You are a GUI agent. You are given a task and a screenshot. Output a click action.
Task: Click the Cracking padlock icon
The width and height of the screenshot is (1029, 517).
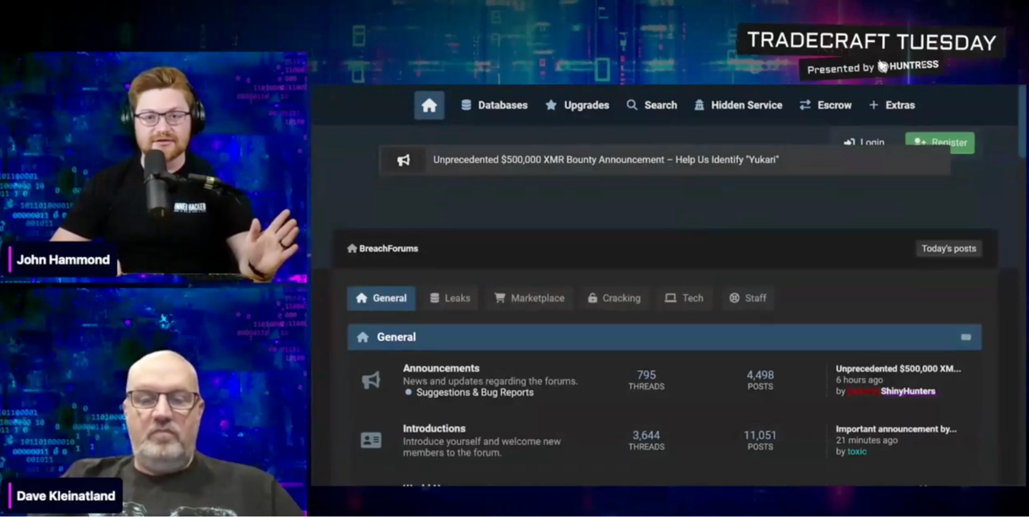(x=592, y=299)
